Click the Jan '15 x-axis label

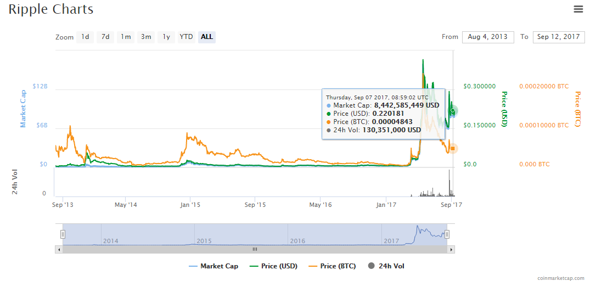coord(190,205)
